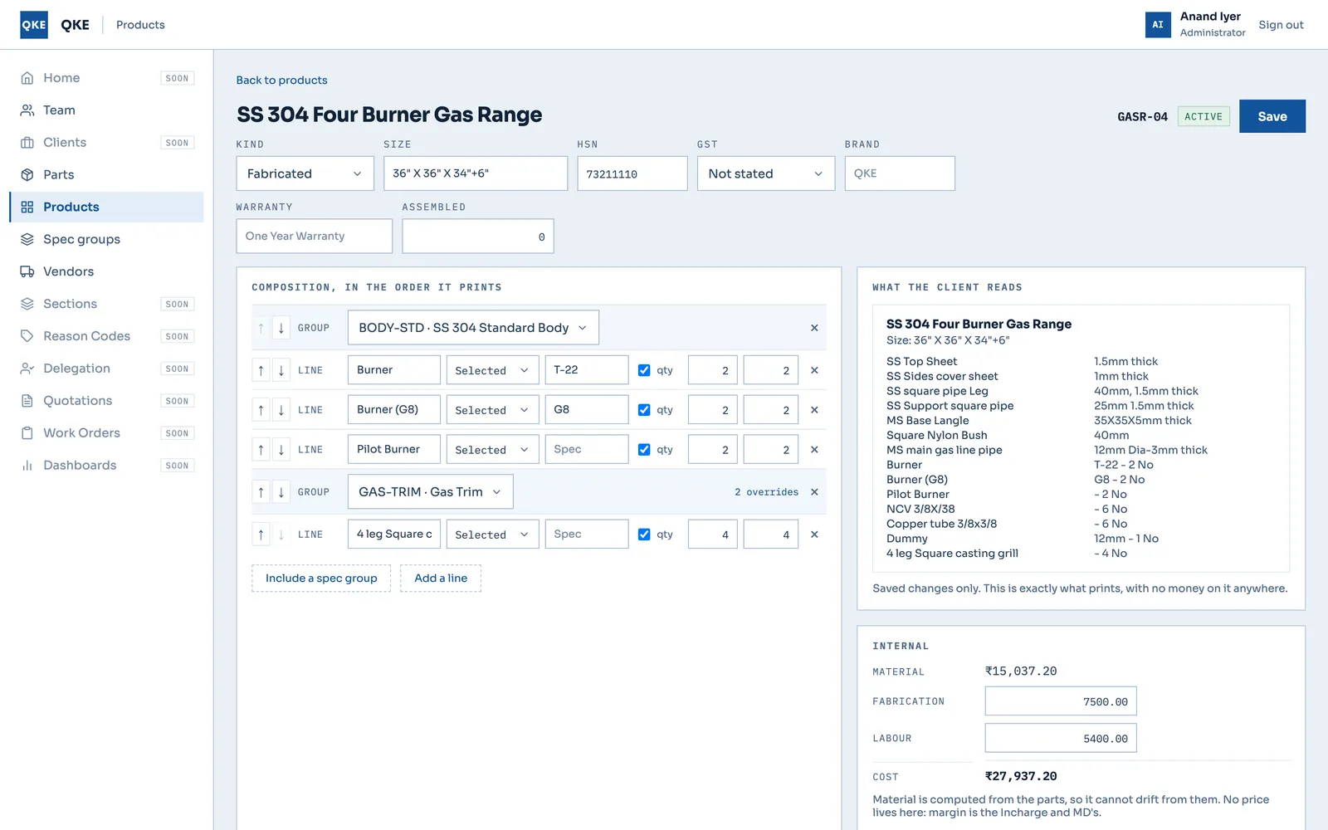The width and height of the screenshot is (1328, 830).
Task: Move the Burner (G8) line down
Action: coord(281,410)
